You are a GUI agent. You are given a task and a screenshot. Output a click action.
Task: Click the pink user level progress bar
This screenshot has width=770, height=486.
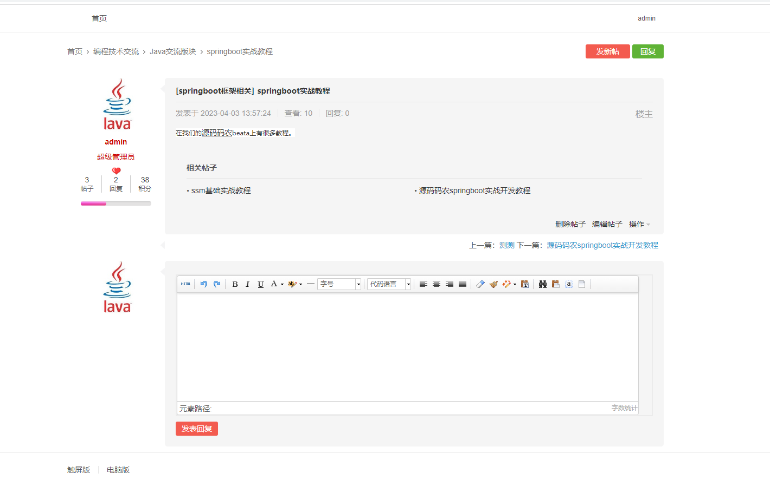(116, 203)
